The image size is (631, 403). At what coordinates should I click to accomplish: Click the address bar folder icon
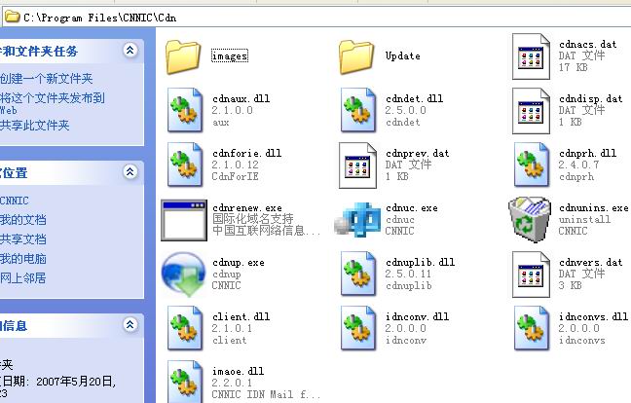click(12, 17)
